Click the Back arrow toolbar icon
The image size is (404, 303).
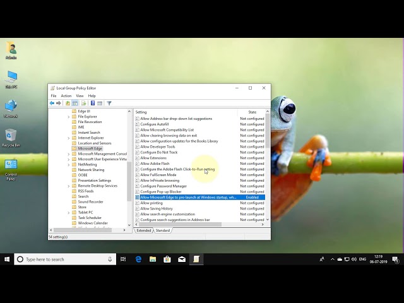[52, 104]
